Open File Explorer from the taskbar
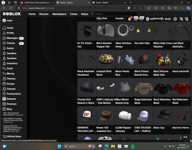This screenshot has width=192, height=150. click(x=113, y=146)
